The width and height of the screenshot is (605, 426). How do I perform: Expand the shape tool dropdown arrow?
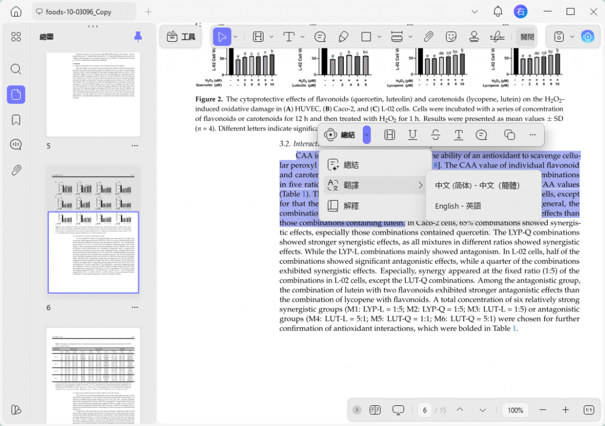(x=379, y=37)
